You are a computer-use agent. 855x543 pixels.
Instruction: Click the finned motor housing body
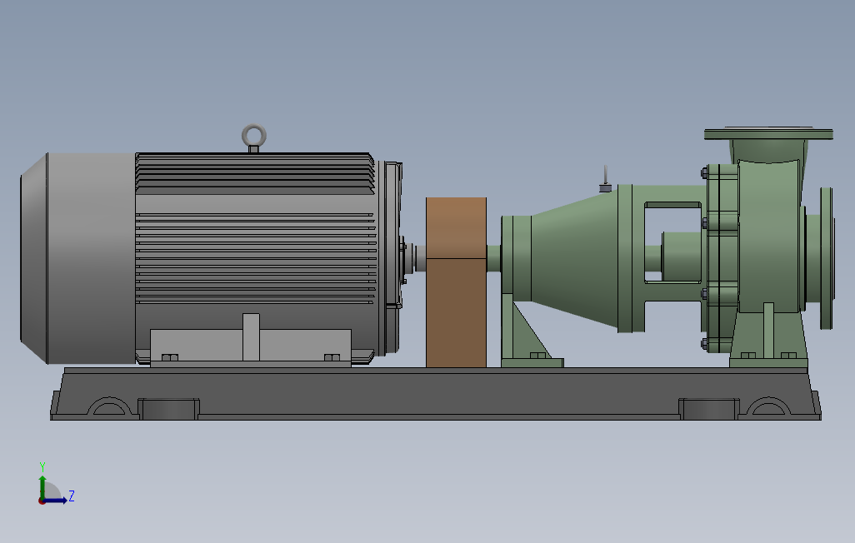(x=255, y=257)
